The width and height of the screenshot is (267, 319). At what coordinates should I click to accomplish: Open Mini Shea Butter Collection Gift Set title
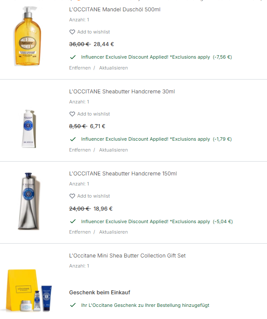coord(127,255)
